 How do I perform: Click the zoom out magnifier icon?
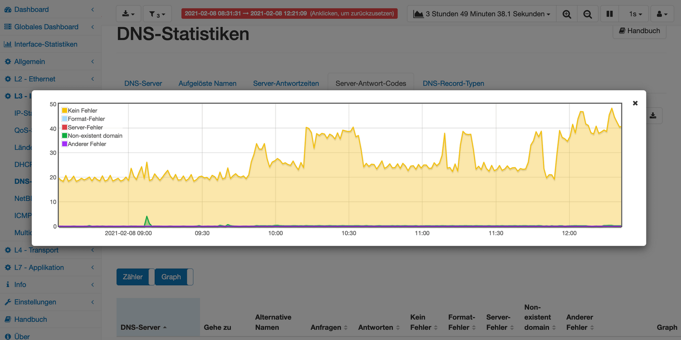point(587,14)
